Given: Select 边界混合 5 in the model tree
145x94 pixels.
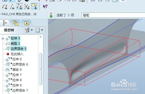Looking at the screenshot, I should pos(18,49).
